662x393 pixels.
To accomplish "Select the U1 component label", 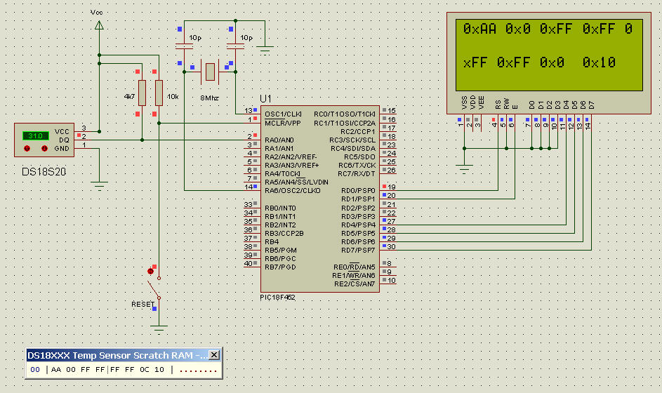I will [265, 99].
